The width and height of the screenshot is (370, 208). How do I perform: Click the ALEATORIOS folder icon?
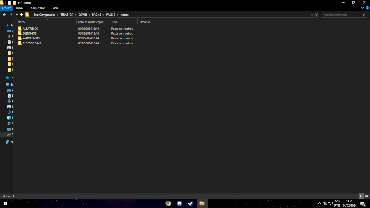point(20,28)
